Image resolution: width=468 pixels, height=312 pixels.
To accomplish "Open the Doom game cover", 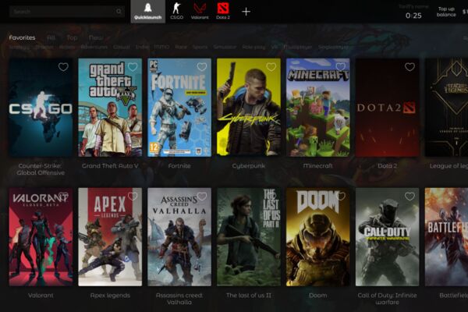I will [x=318, y=237].
